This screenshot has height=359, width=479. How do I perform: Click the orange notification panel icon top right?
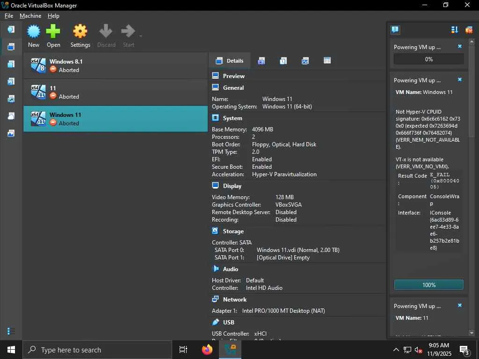[x=469, y=29]
